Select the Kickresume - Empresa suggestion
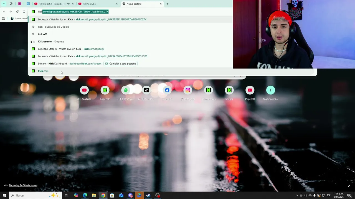 pos(130,41)
